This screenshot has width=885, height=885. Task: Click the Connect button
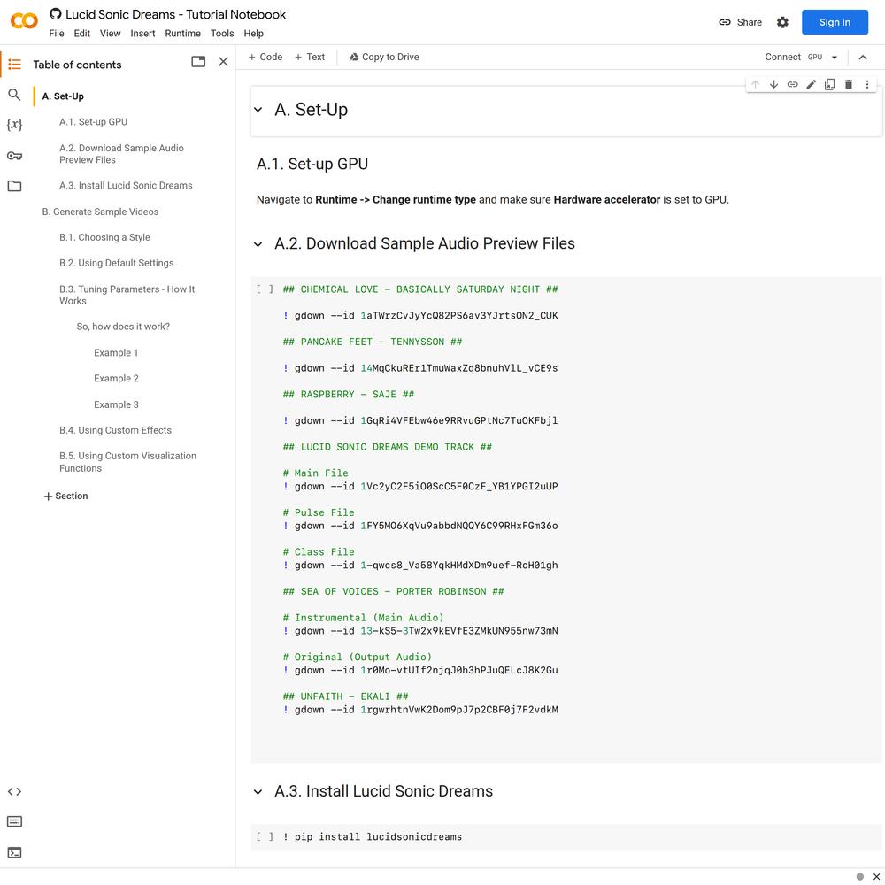coord(782,57)
